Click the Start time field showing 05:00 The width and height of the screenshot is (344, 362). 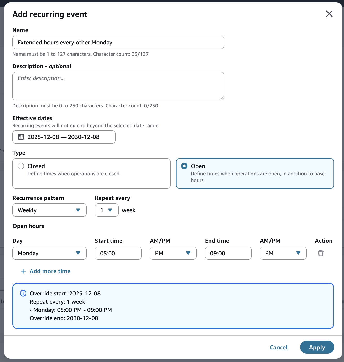tap(118, 253)
